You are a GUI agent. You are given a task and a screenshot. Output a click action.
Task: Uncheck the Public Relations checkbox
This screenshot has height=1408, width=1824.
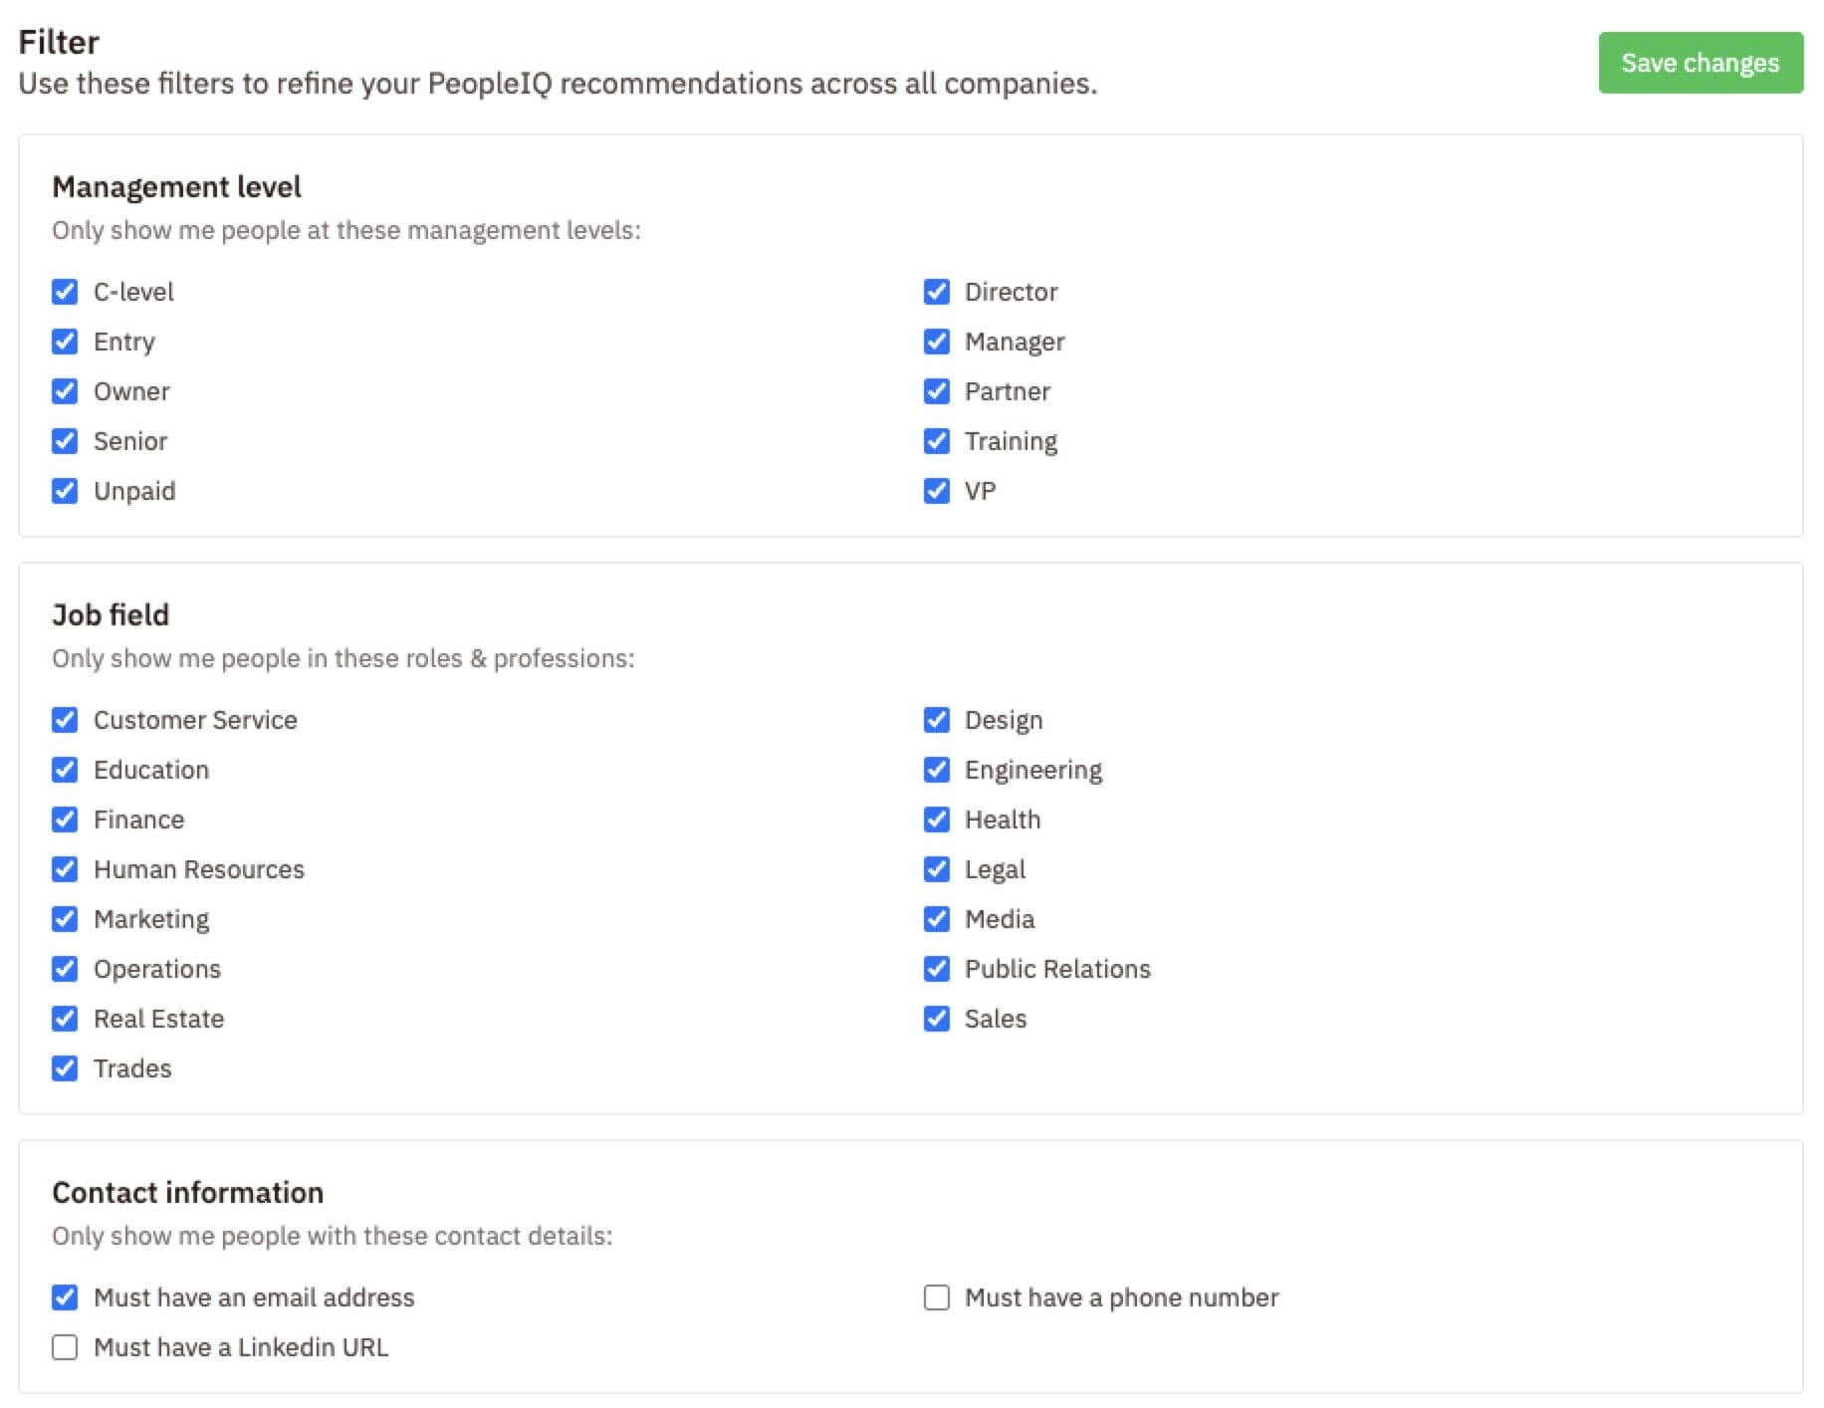(936, 969)
